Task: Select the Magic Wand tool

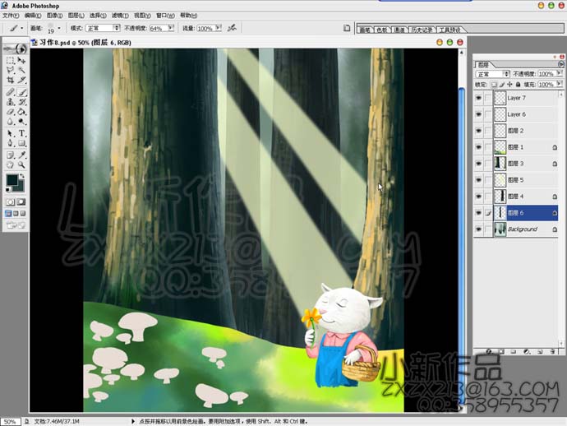Action: click(21, 70)
